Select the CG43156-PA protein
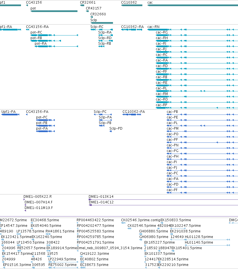The image size is (238, 269). click(27, 115)
